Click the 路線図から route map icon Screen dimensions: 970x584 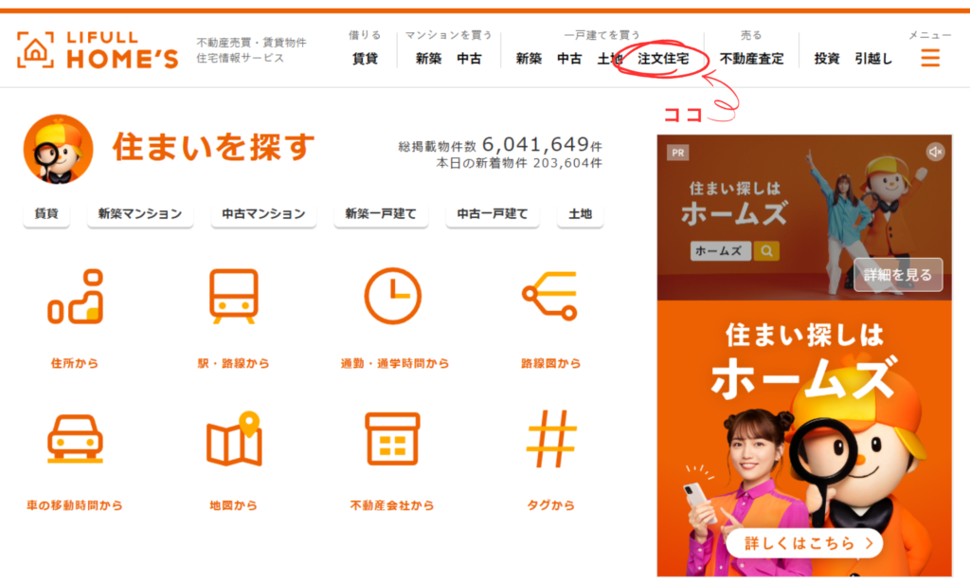[x=549, y=298]
